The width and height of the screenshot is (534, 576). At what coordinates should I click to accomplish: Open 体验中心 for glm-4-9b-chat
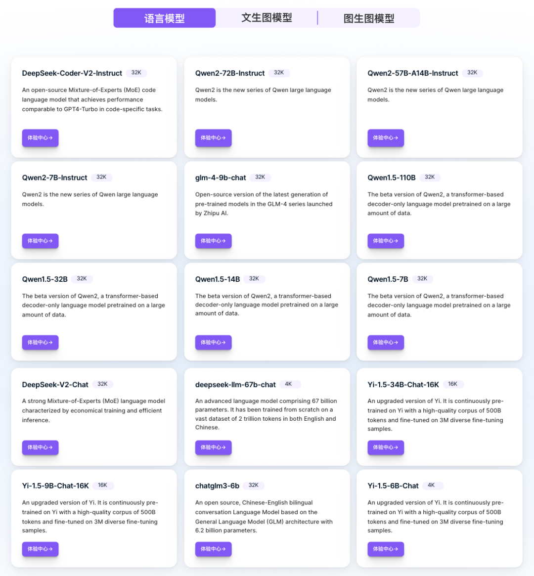tap(213, 241)
